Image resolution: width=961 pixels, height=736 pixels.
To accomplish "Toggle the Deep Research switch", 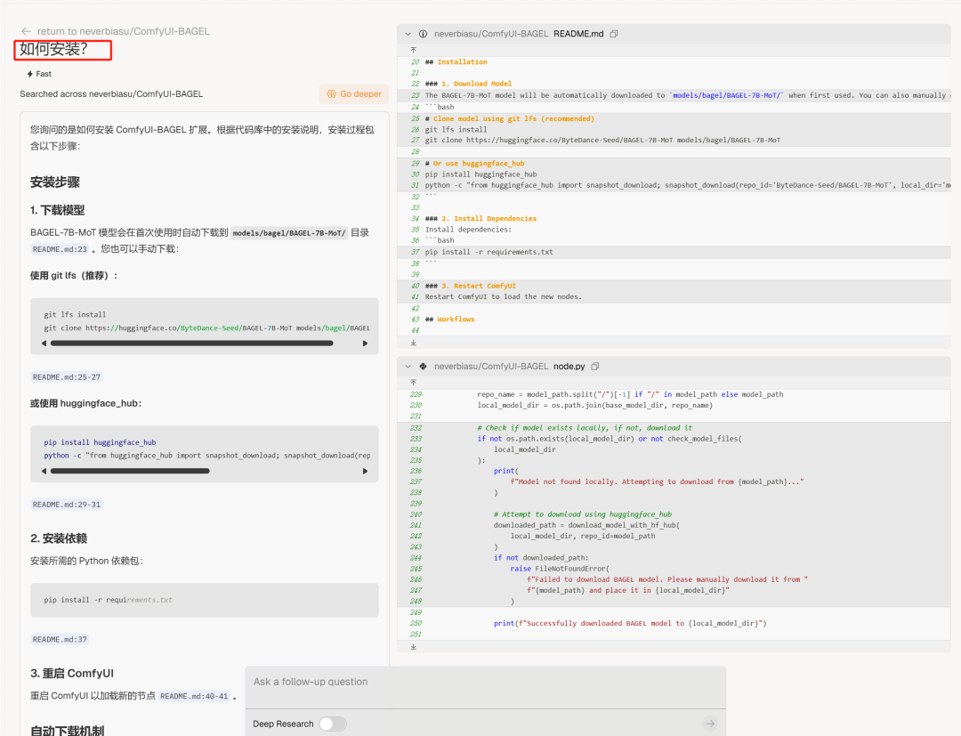I will (x=332, y=724).
